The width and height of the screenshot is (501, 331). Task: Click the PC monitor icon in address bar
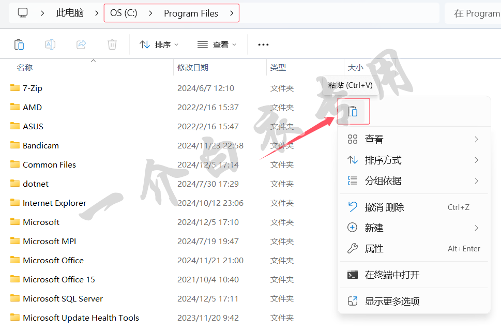tap(23, 13)
